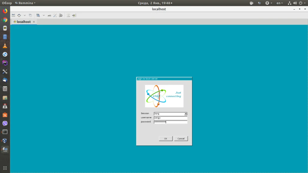
Task: Open the tools gears icon
Action: tap(61, 15)
